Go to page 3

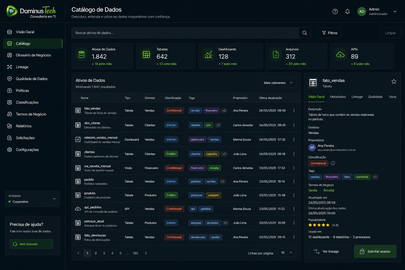[x=104, y=253]
